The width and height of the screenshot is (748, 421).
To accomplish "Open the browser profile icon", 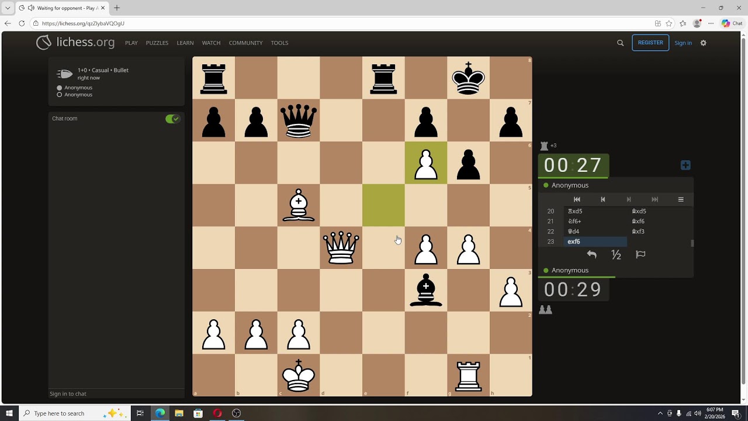I will tap(697, 23).
